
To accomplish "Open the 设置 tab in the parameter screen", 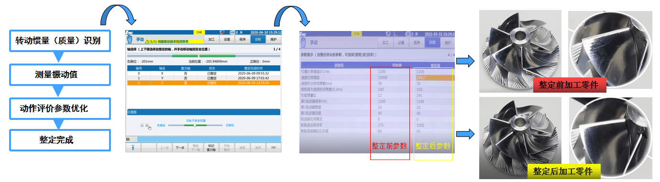I will pos(401,43).
